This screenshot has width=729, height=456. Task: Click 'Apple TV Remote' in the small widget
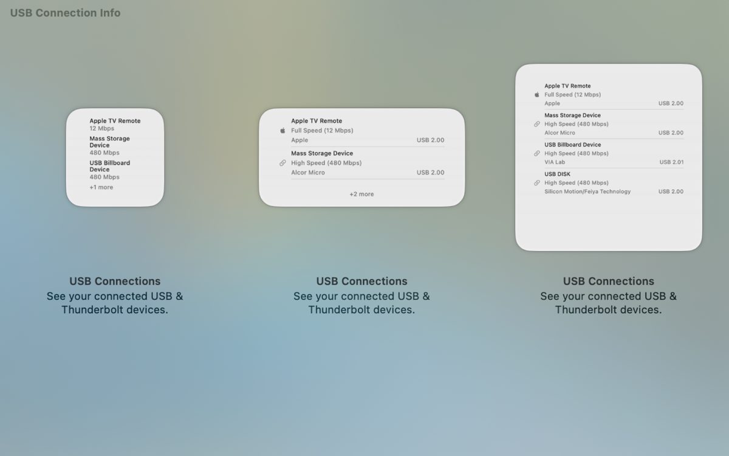(x=115, y=121)
